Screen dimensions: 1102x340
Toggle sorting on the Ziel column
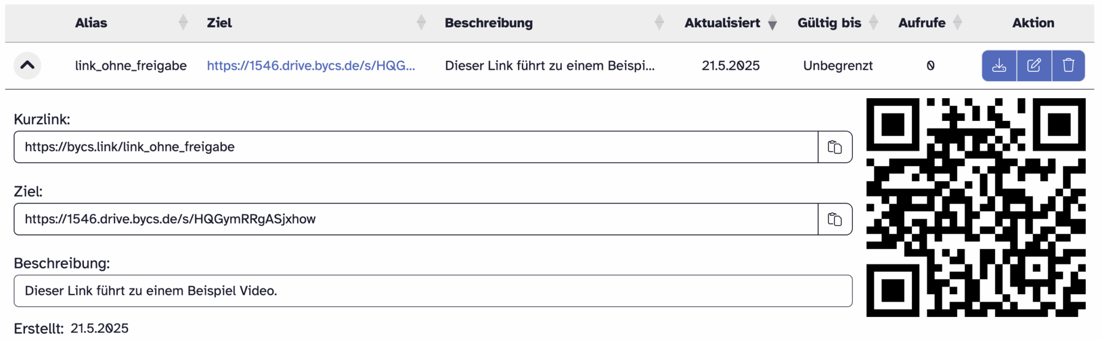(x=420, y=23)
